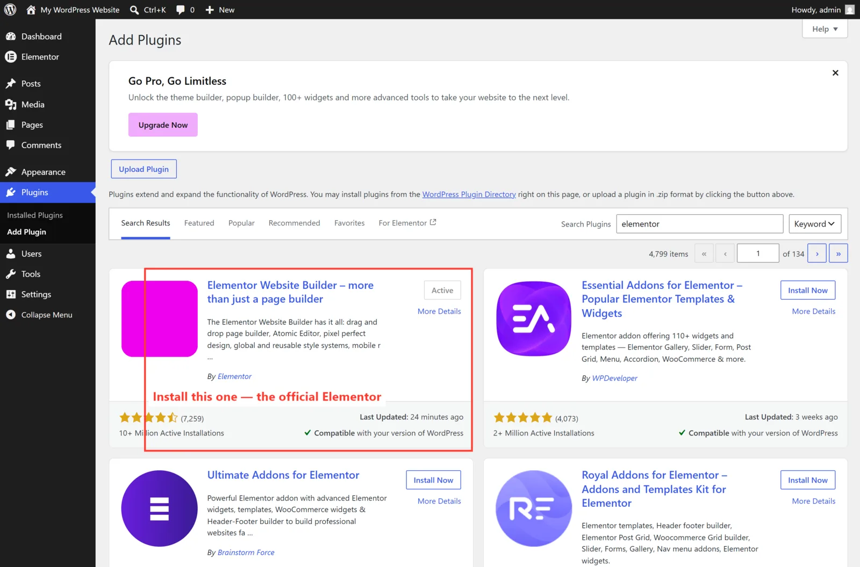The width and height of the screenshot is (860, 567).
Task: Open author link Elementor
Action: click(234, 376)
